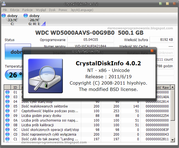The image size is (179, 148).
Task: Click status orb for attribute 03
Action: coord(7,97)
